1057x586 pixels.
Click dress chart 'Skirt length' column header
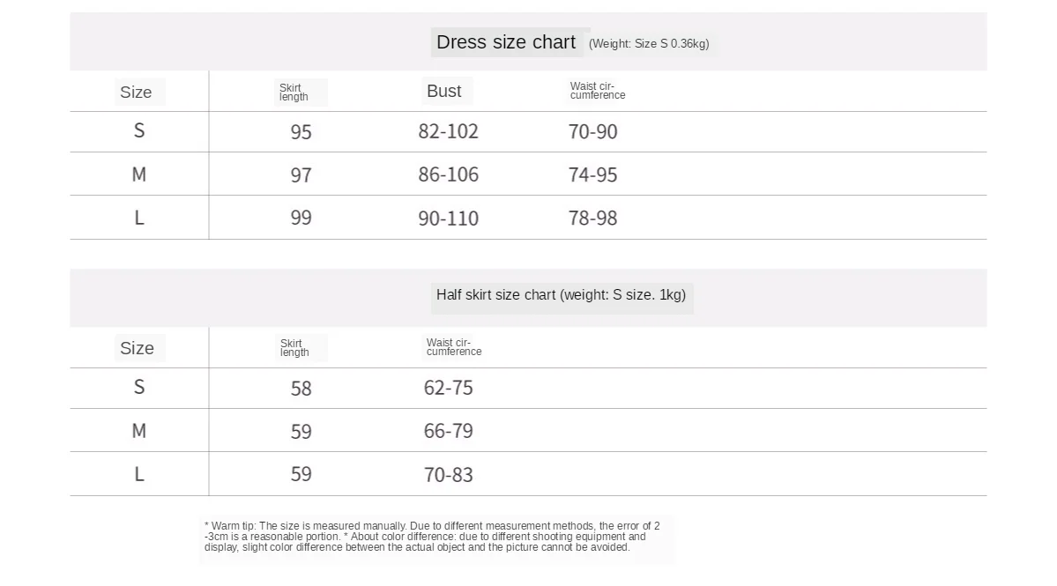coord(294,93)
